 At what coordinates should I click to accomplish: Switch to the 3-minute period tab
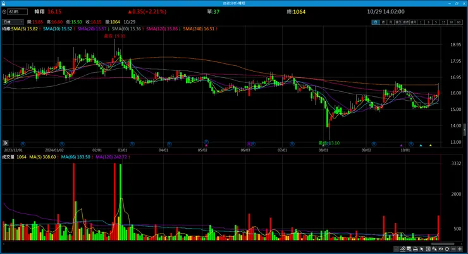[x=428, y=22]
